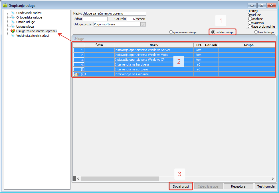Select 'osobine' in the Listaj group
Viewport: 279px width, 193px height.
point(250,19)
